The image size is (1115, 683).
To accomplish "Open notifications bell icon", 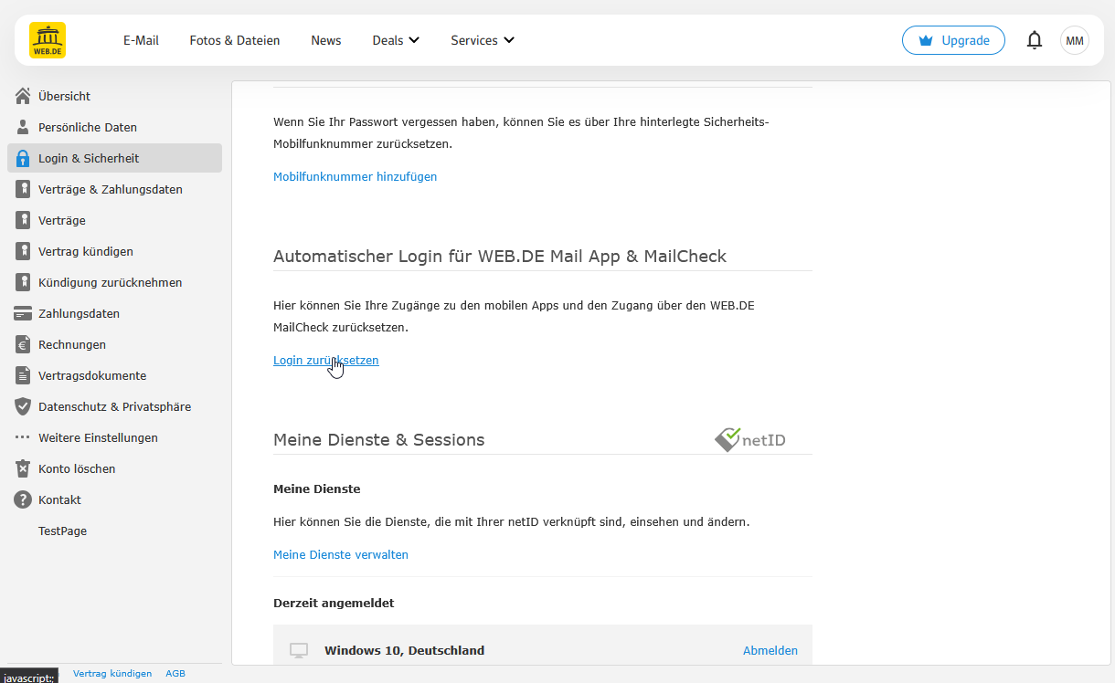I will pos(1035,40).
